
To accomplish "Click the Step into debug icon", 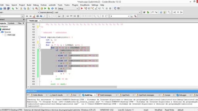I will coord(93,8).
